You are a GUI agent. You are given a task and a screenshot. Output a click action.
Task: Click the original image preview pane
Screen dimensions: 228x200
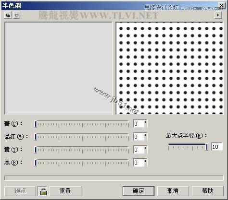coord(58,68)
